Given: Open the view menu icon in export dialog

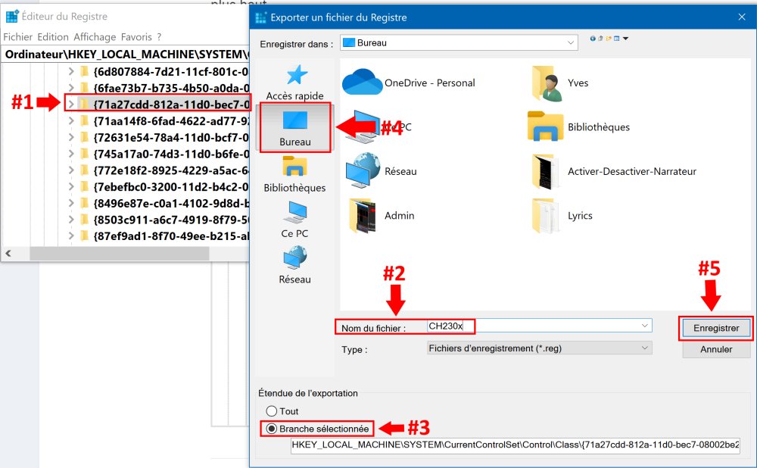Looking at the screenshot, I should point(616,39).
